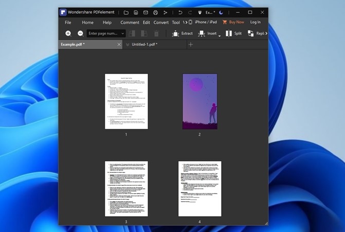345x232 pixels.
Task: Redo the last undone action
Action: tap(190, 12)
